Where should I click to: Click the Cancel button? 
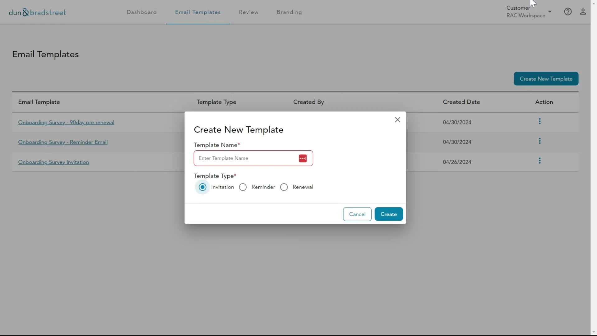(357, 214)
